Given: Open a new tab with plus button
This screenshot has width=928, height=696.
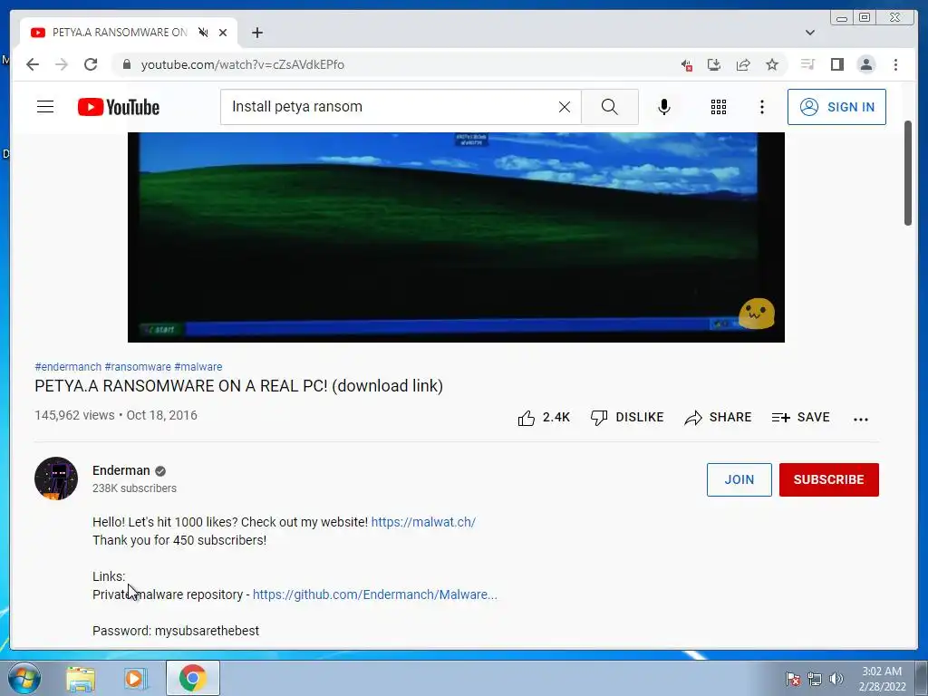Looking at the screenshot, I should click(x=256, y=33).
